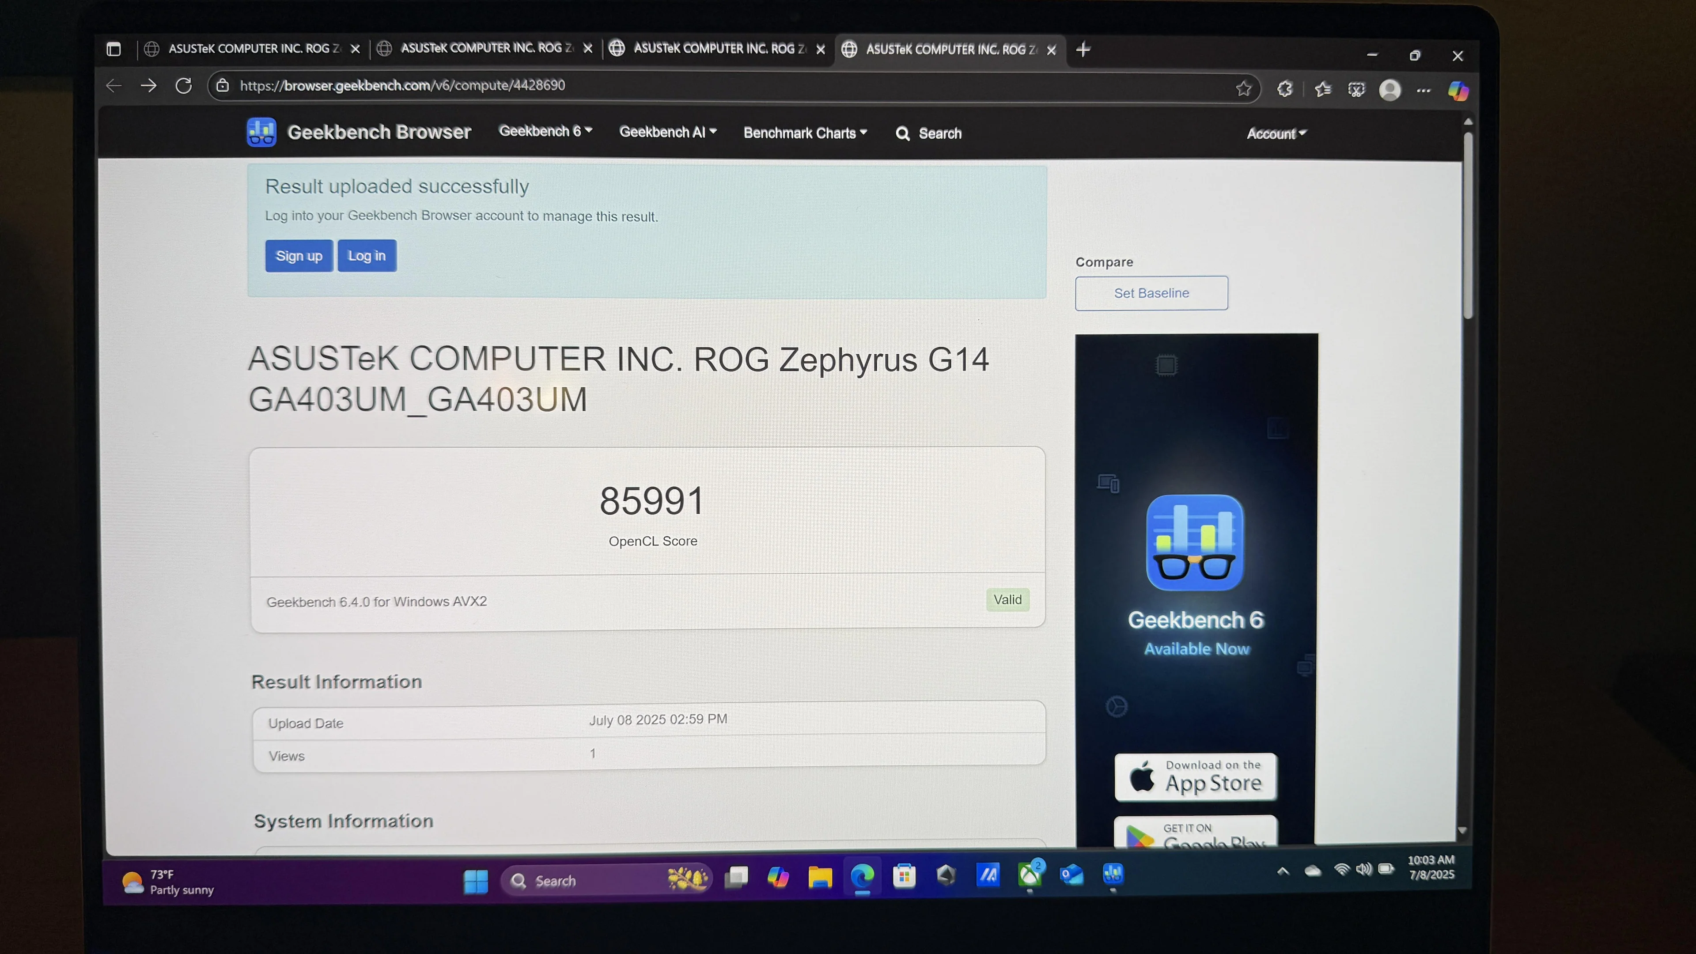
Task: Expand the Account dropdown menu
Action: coord(1276,134)
